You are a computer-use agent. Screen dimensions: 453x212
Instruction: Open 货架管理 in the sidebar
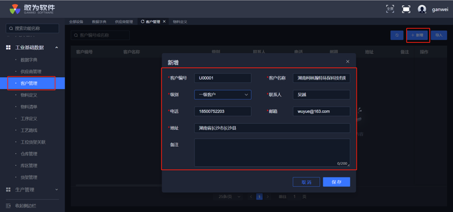tap(29, 178)
